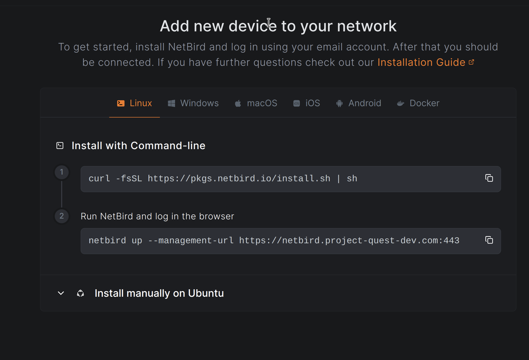Click the iOS badge icon
The height and width of the screenshot is (360, 529).
(x=296, y=103)
